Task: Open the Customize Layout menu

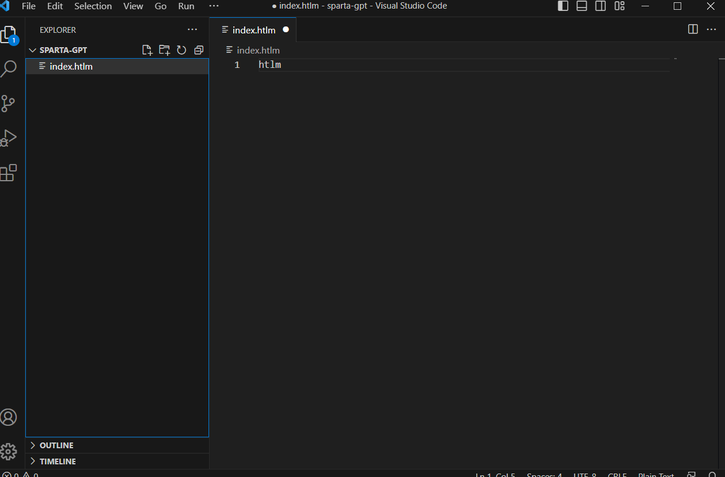Action: (620, 6)
